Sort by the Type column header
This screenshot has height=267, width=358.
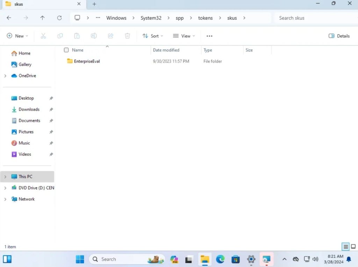tap(208, 50)
